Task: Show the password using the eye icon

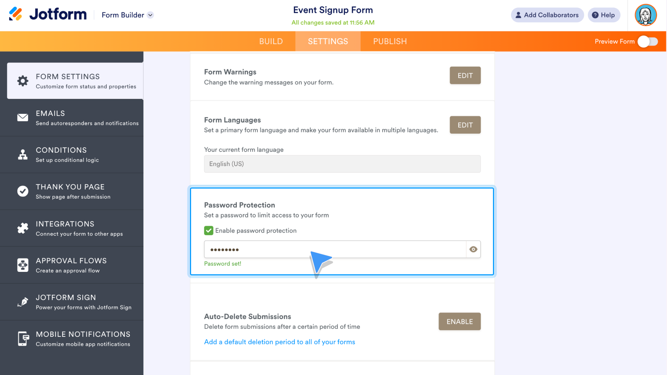Action: coord(473,249)
